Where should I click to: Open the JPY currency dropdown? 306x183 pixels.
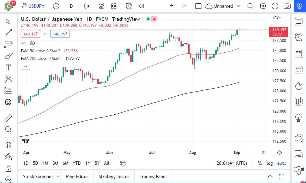[x=277, y=18]
